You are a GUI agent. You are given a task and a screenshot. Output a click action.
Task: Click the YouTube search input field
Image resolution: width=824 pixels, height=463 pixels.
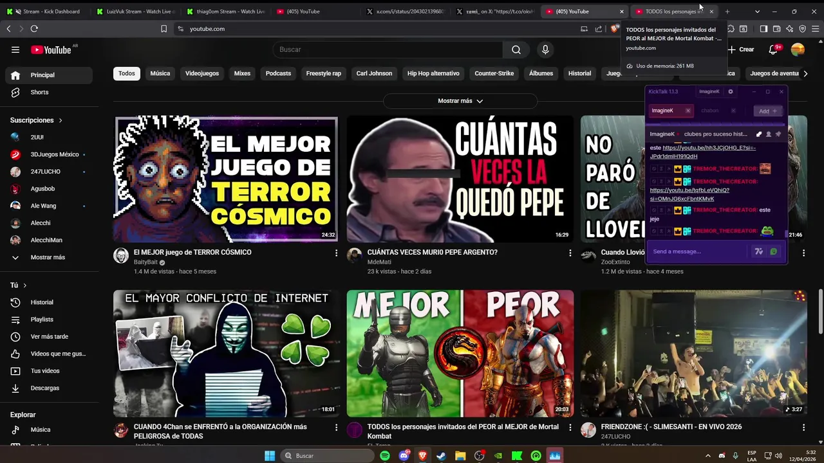[388, 50]
